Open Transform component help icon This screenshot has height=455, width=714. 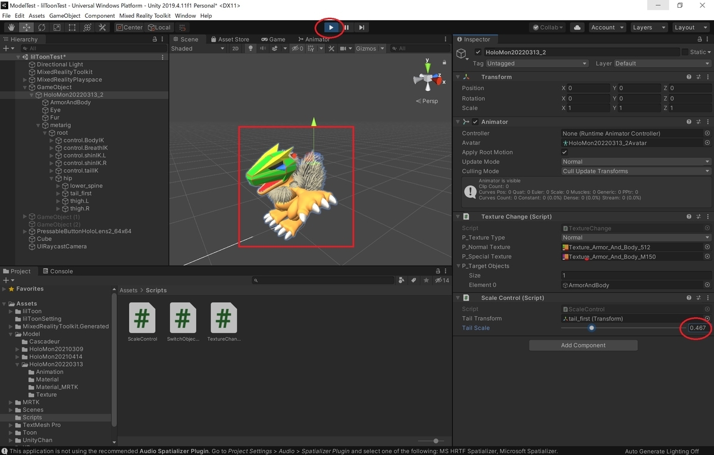(689, 77)
